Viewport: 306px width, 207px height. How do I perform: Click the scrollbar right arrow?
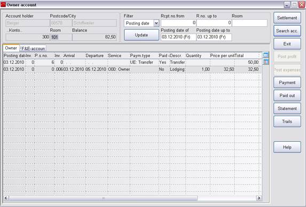(259, 198)
